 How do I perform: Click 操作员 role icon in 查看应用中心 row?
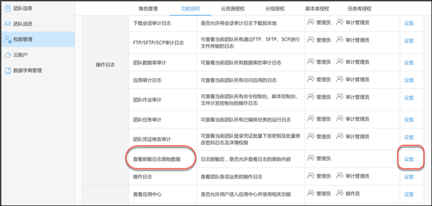(x=340, y=193)
